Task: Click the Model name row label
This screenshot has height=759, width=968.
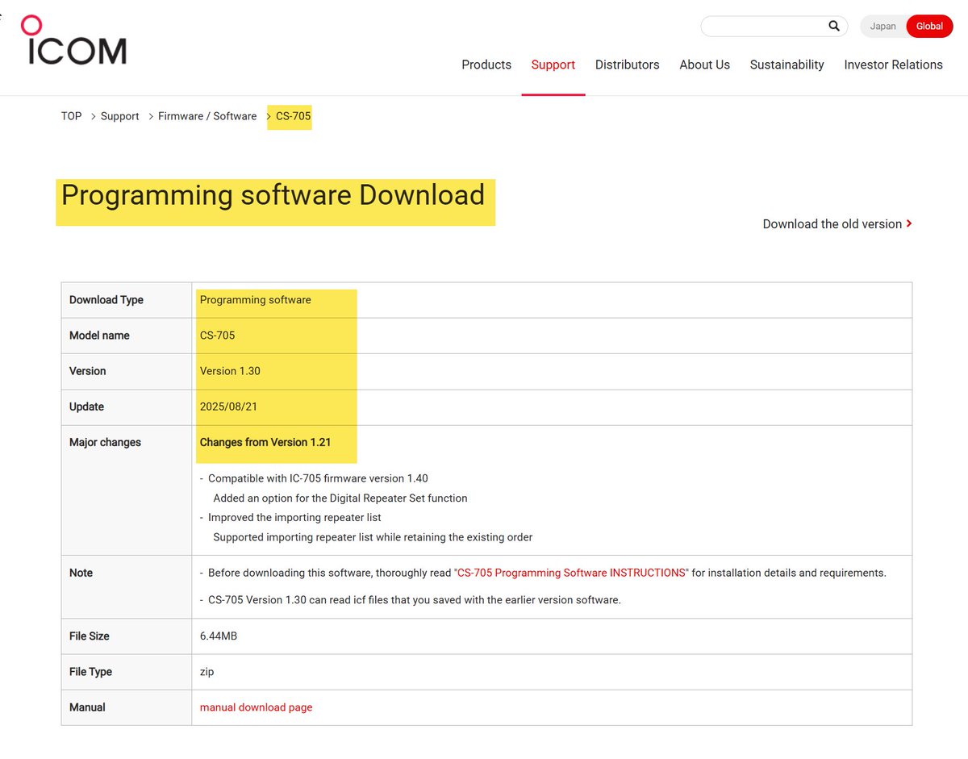Action: (x=99, y=336)
